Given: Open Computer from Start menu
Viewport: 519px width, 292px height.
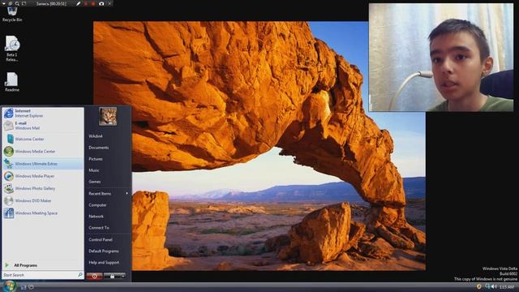Looking at the screenshot, I should (x=97, y=205).
